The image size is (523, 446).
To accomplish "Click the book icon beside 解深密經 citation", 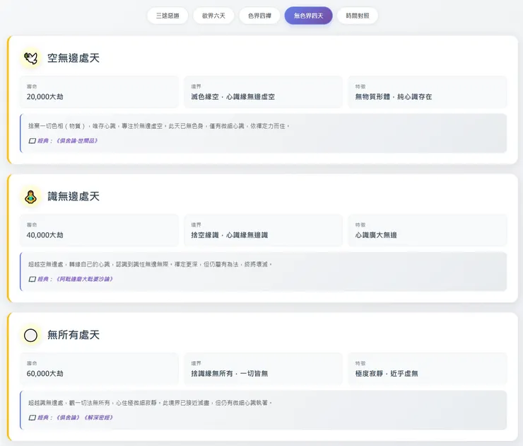I will [32, 417].
